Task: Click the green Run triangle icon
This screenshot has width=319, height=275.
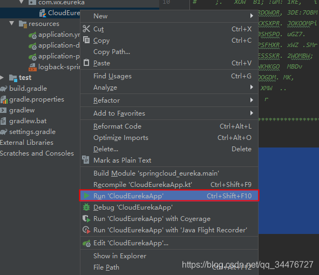Action: [x=87, y=196]
